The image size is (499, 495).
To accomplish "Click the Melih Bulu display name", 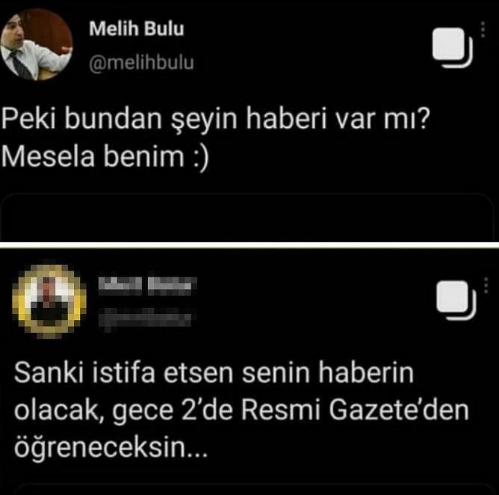I will [137, 28].
